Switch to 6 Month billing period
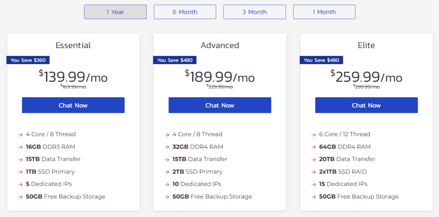This screenshot has height=217, width=439. pyautogui.click(x=185, y=12)
